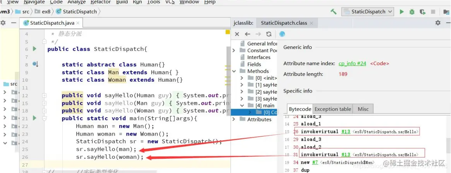Open the Help menu
Screen dimensions: 451x173
(x=210, y=2)
